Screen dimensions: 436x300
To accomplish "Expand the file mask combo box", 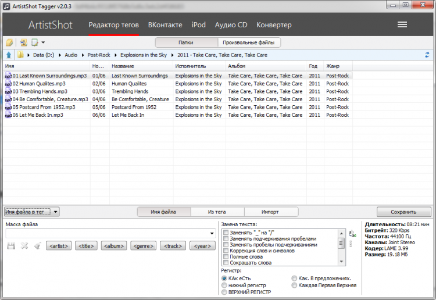I will coord(212,234).
